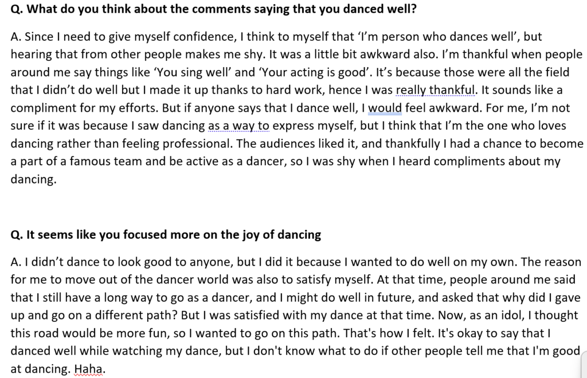Click the red-underlined word "Haha"
Screen dimensions: 587x378
point(88,369)
